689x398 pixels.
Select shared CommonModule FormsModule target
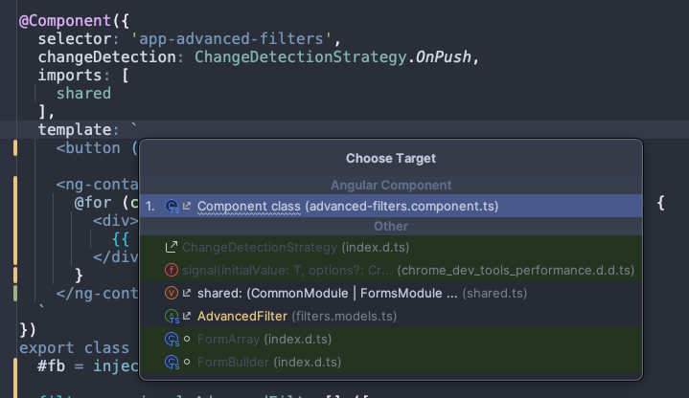click(391, 293)
